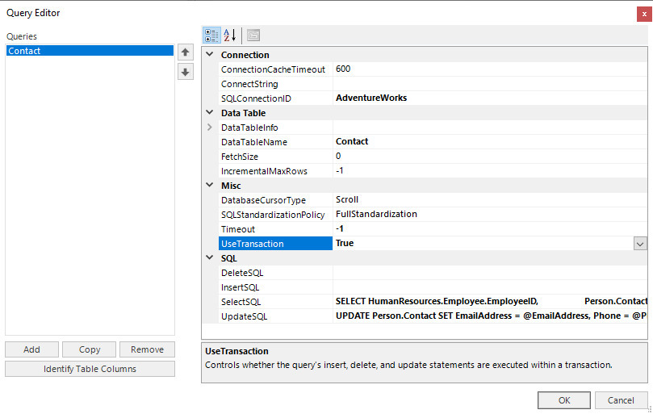The height and width of the screenshot is (414, 653).
Task: Click the Misc category header
Action: click(x=231, y=186)
